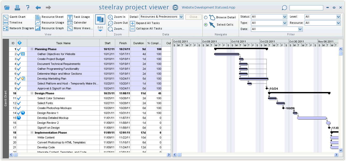
Task: Go back with the left arrow icon
Action: coord(38,7)
